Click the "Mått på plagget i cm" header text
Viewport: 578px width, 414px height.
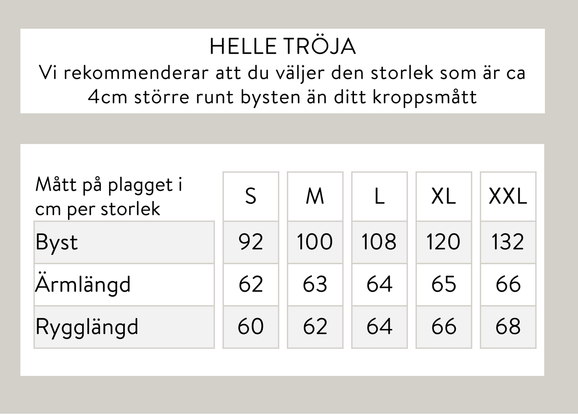pos(109,197)
